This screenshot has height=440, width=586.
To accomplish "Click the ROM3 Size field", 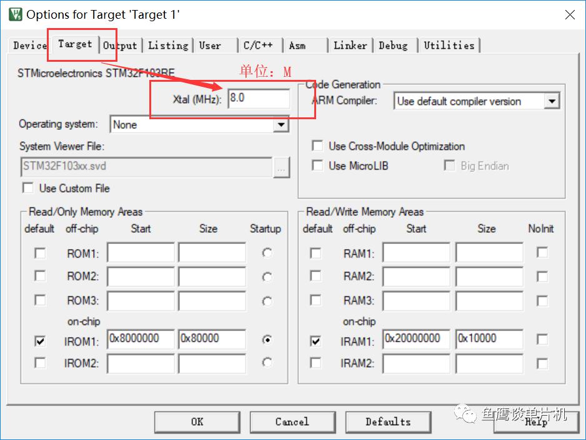I will (212, 301).
